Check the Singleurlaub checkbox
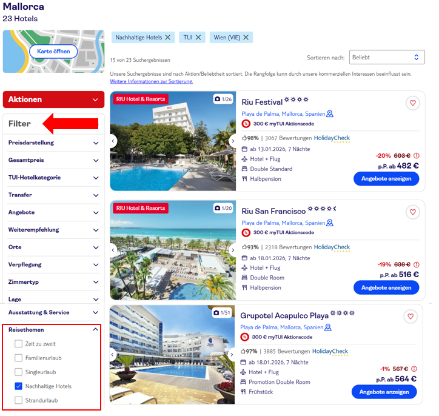This screenshot has width=439, height=416. click(18, 372)
